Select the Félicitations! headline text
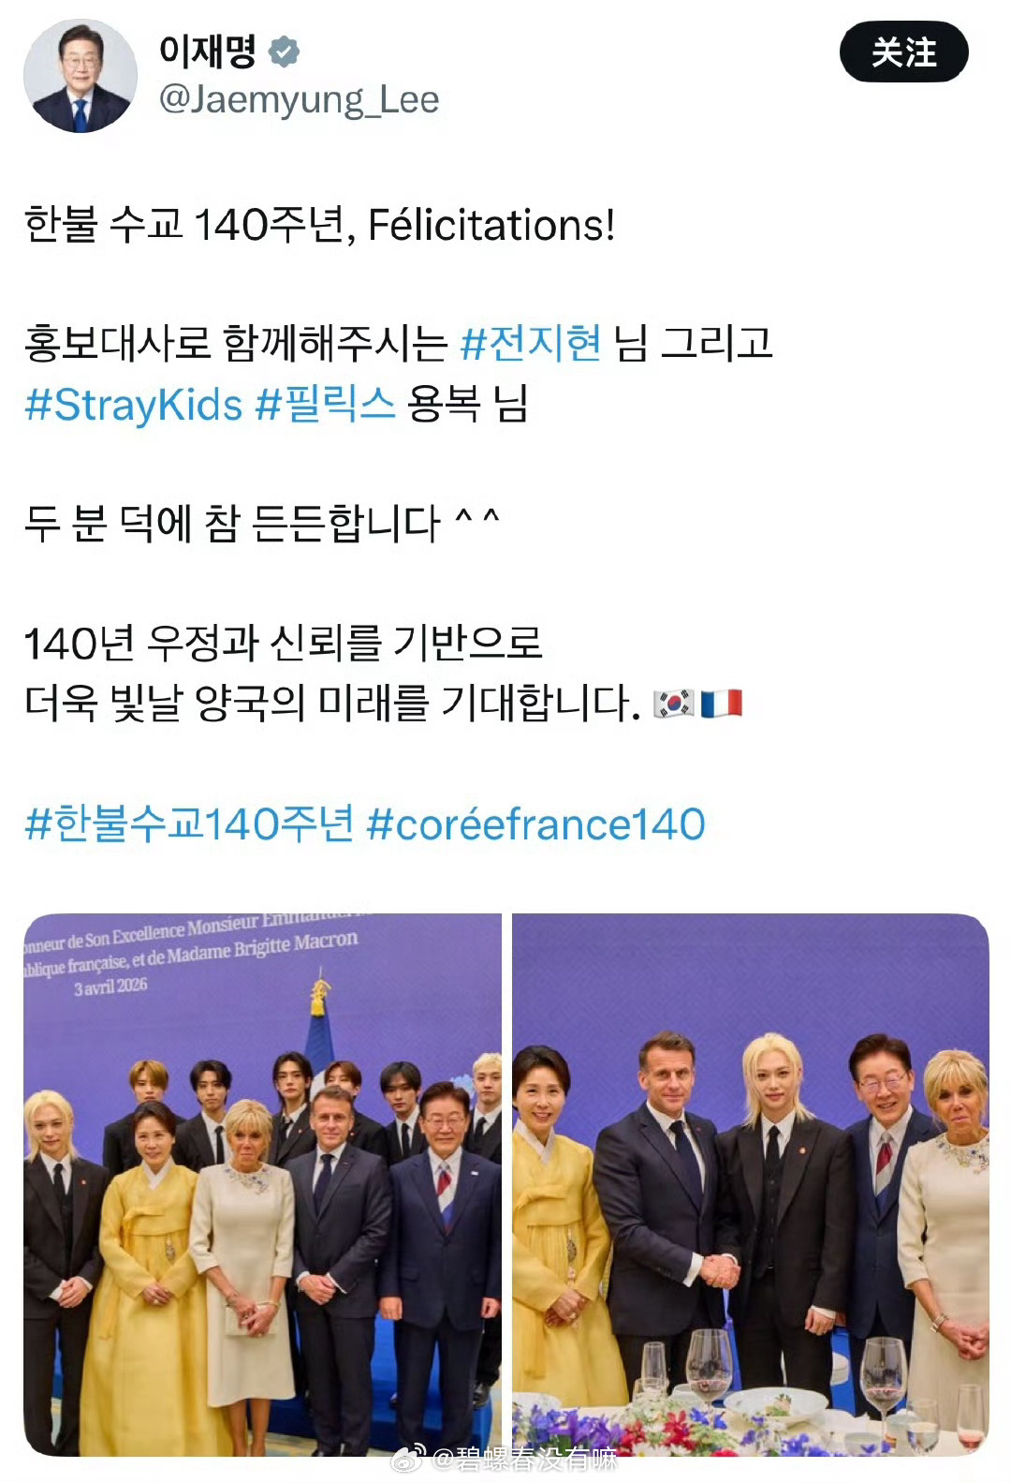Image resolution: width=1011 pixels, height=1483 pixels. [x=491, y=225]
